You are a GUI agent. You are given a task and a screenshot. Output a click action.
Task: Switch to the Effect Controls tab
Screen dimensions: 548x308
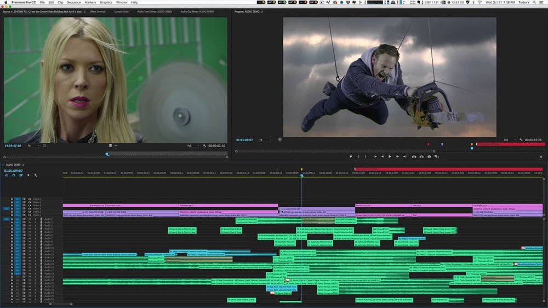[98, 11]
